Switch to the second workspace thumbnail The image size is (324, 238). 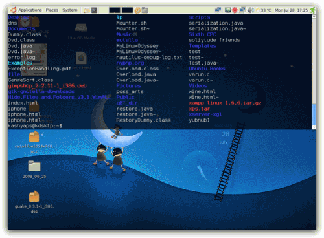click(127, 10)
